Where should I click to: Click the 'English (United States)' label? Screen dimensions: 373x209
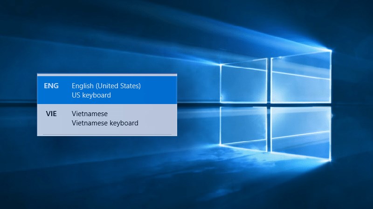[106, 86]
